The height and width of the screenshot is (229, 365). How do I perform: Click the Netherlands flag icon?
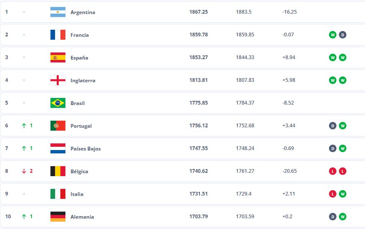(x=58, y=148)
